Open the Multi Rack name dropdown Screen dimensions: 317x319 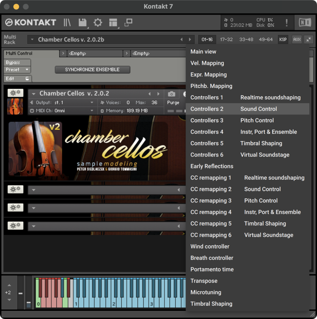32,40
